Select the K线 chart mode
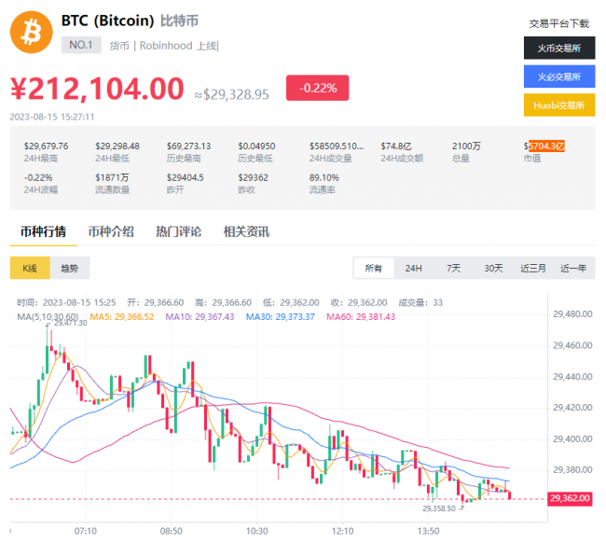The width and height of the screenshot is (606, 557). 30,268
